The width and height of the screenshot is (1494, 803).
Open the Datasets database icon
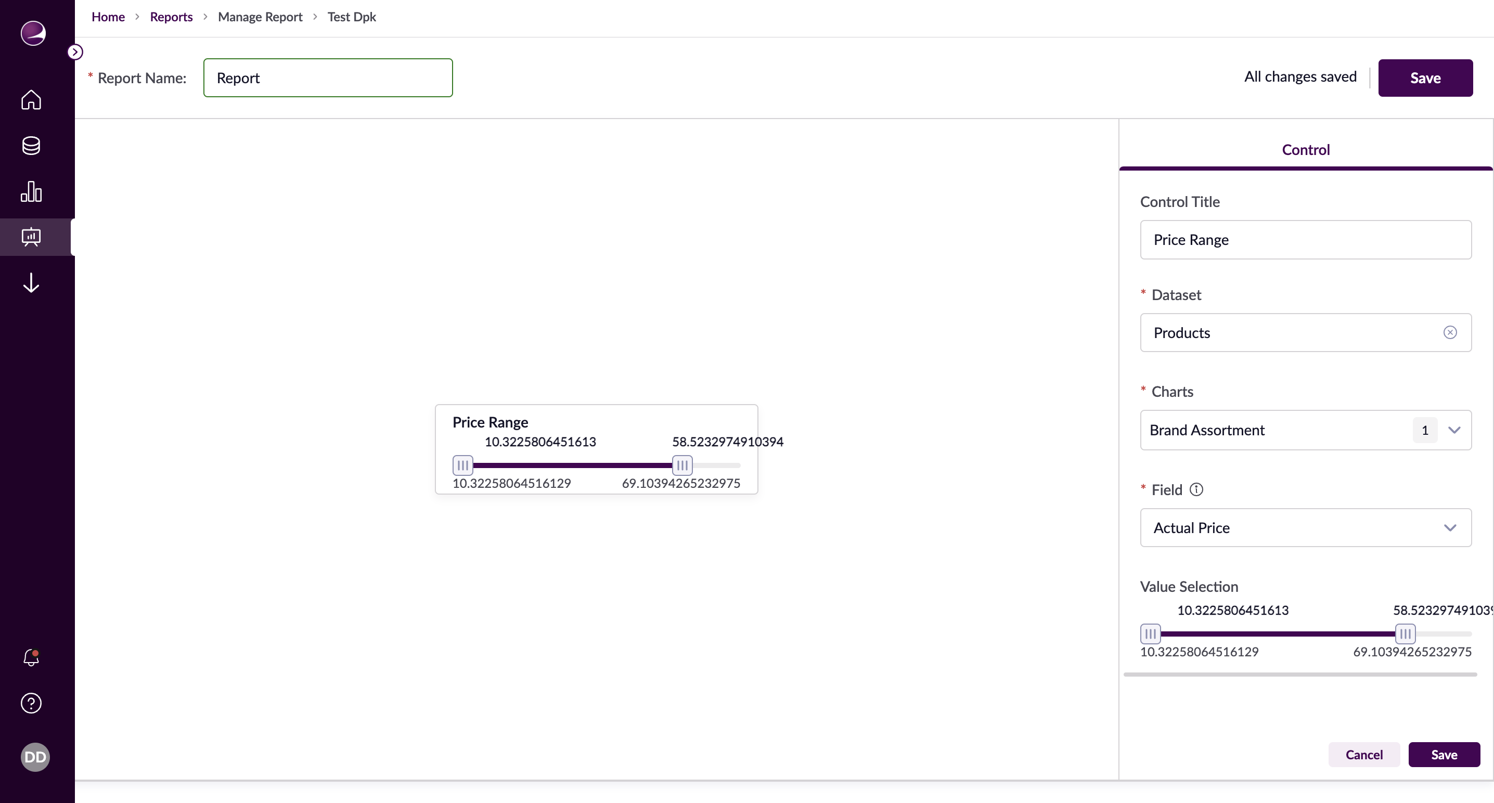click(31, 146)
